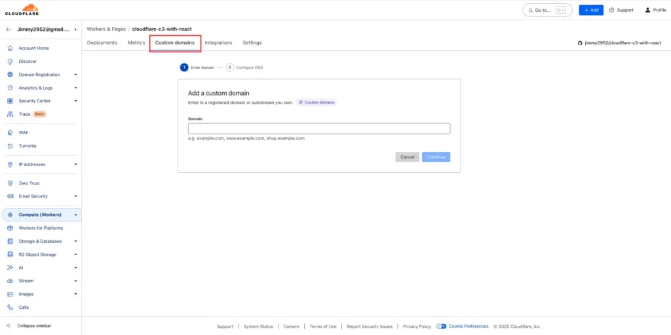Image resolution: width=671 pixels, height=335 pixels.
Task: Toggle the Cookie Preferences switch icon
Action: 442,326
